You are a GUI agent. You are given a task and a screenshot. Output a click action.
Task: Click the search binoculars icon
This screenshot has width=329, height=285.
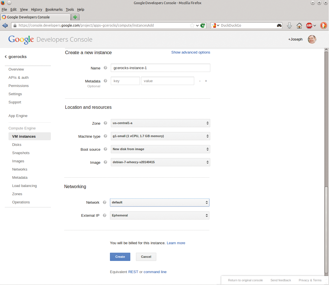[x=279, y=25]
